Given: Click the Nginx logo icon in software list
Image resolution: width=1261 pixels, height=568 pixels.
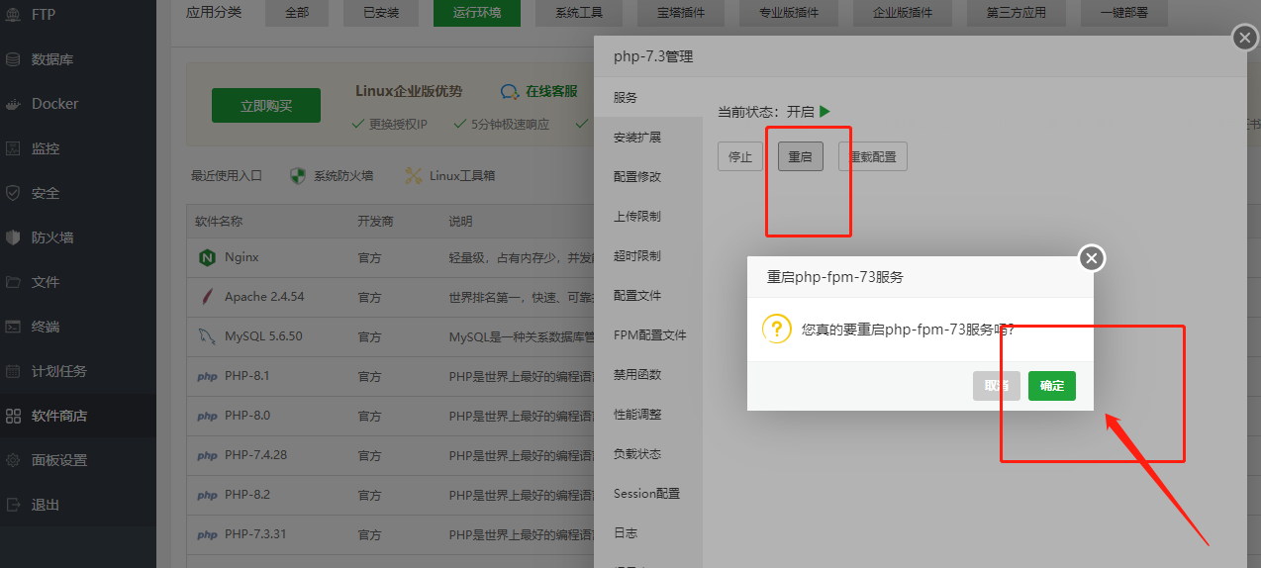Looking at the screenshot, I should [x=207, y=257].
